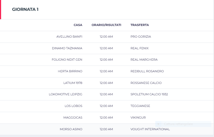
Task: Open ROSSANESE CALCIO team
Action: click(146, 83)
